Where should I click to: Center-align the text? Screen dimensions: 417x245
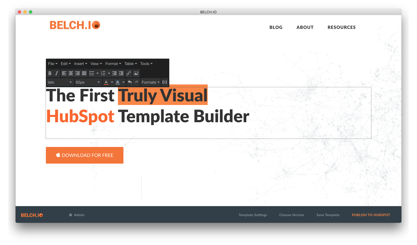[71, 73]
